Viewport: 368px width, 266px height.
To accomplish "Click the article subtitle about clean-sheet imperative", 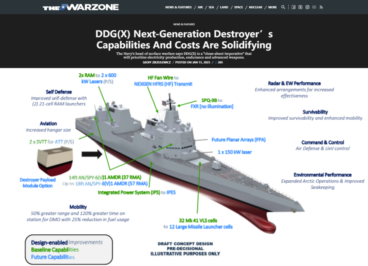I will click(x=184, y=56).
